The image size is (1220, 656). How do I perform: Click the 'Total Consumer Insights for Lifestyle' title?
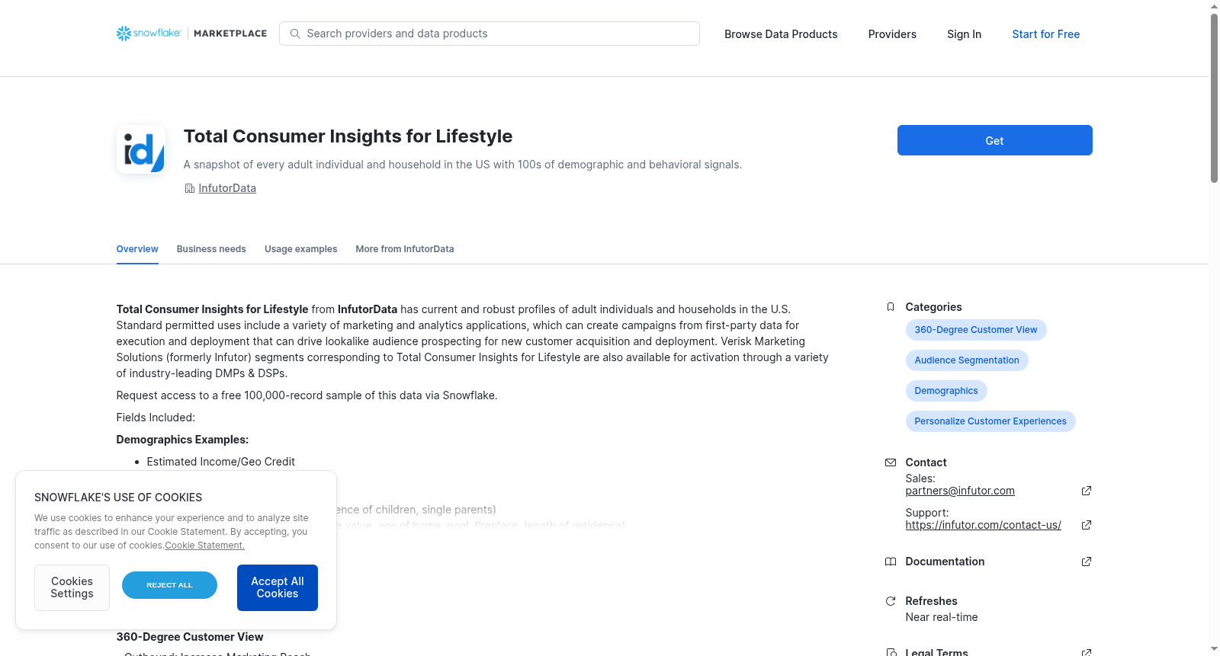348,136
